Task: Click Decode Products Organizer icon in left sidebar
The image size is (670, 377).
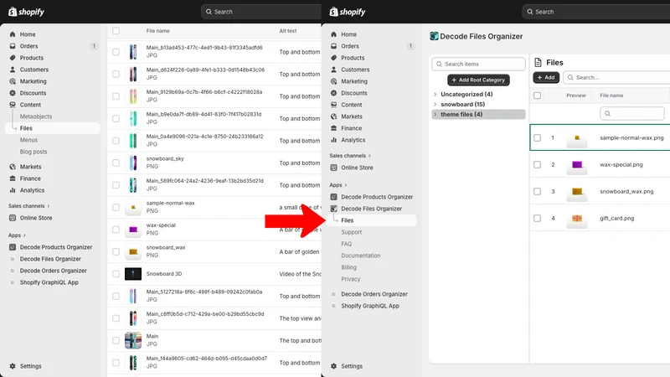Action: (x=13, y=247)
